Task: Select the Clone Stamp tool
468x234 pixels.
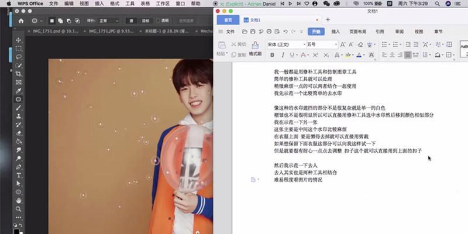Action: (x=19, y=116)
